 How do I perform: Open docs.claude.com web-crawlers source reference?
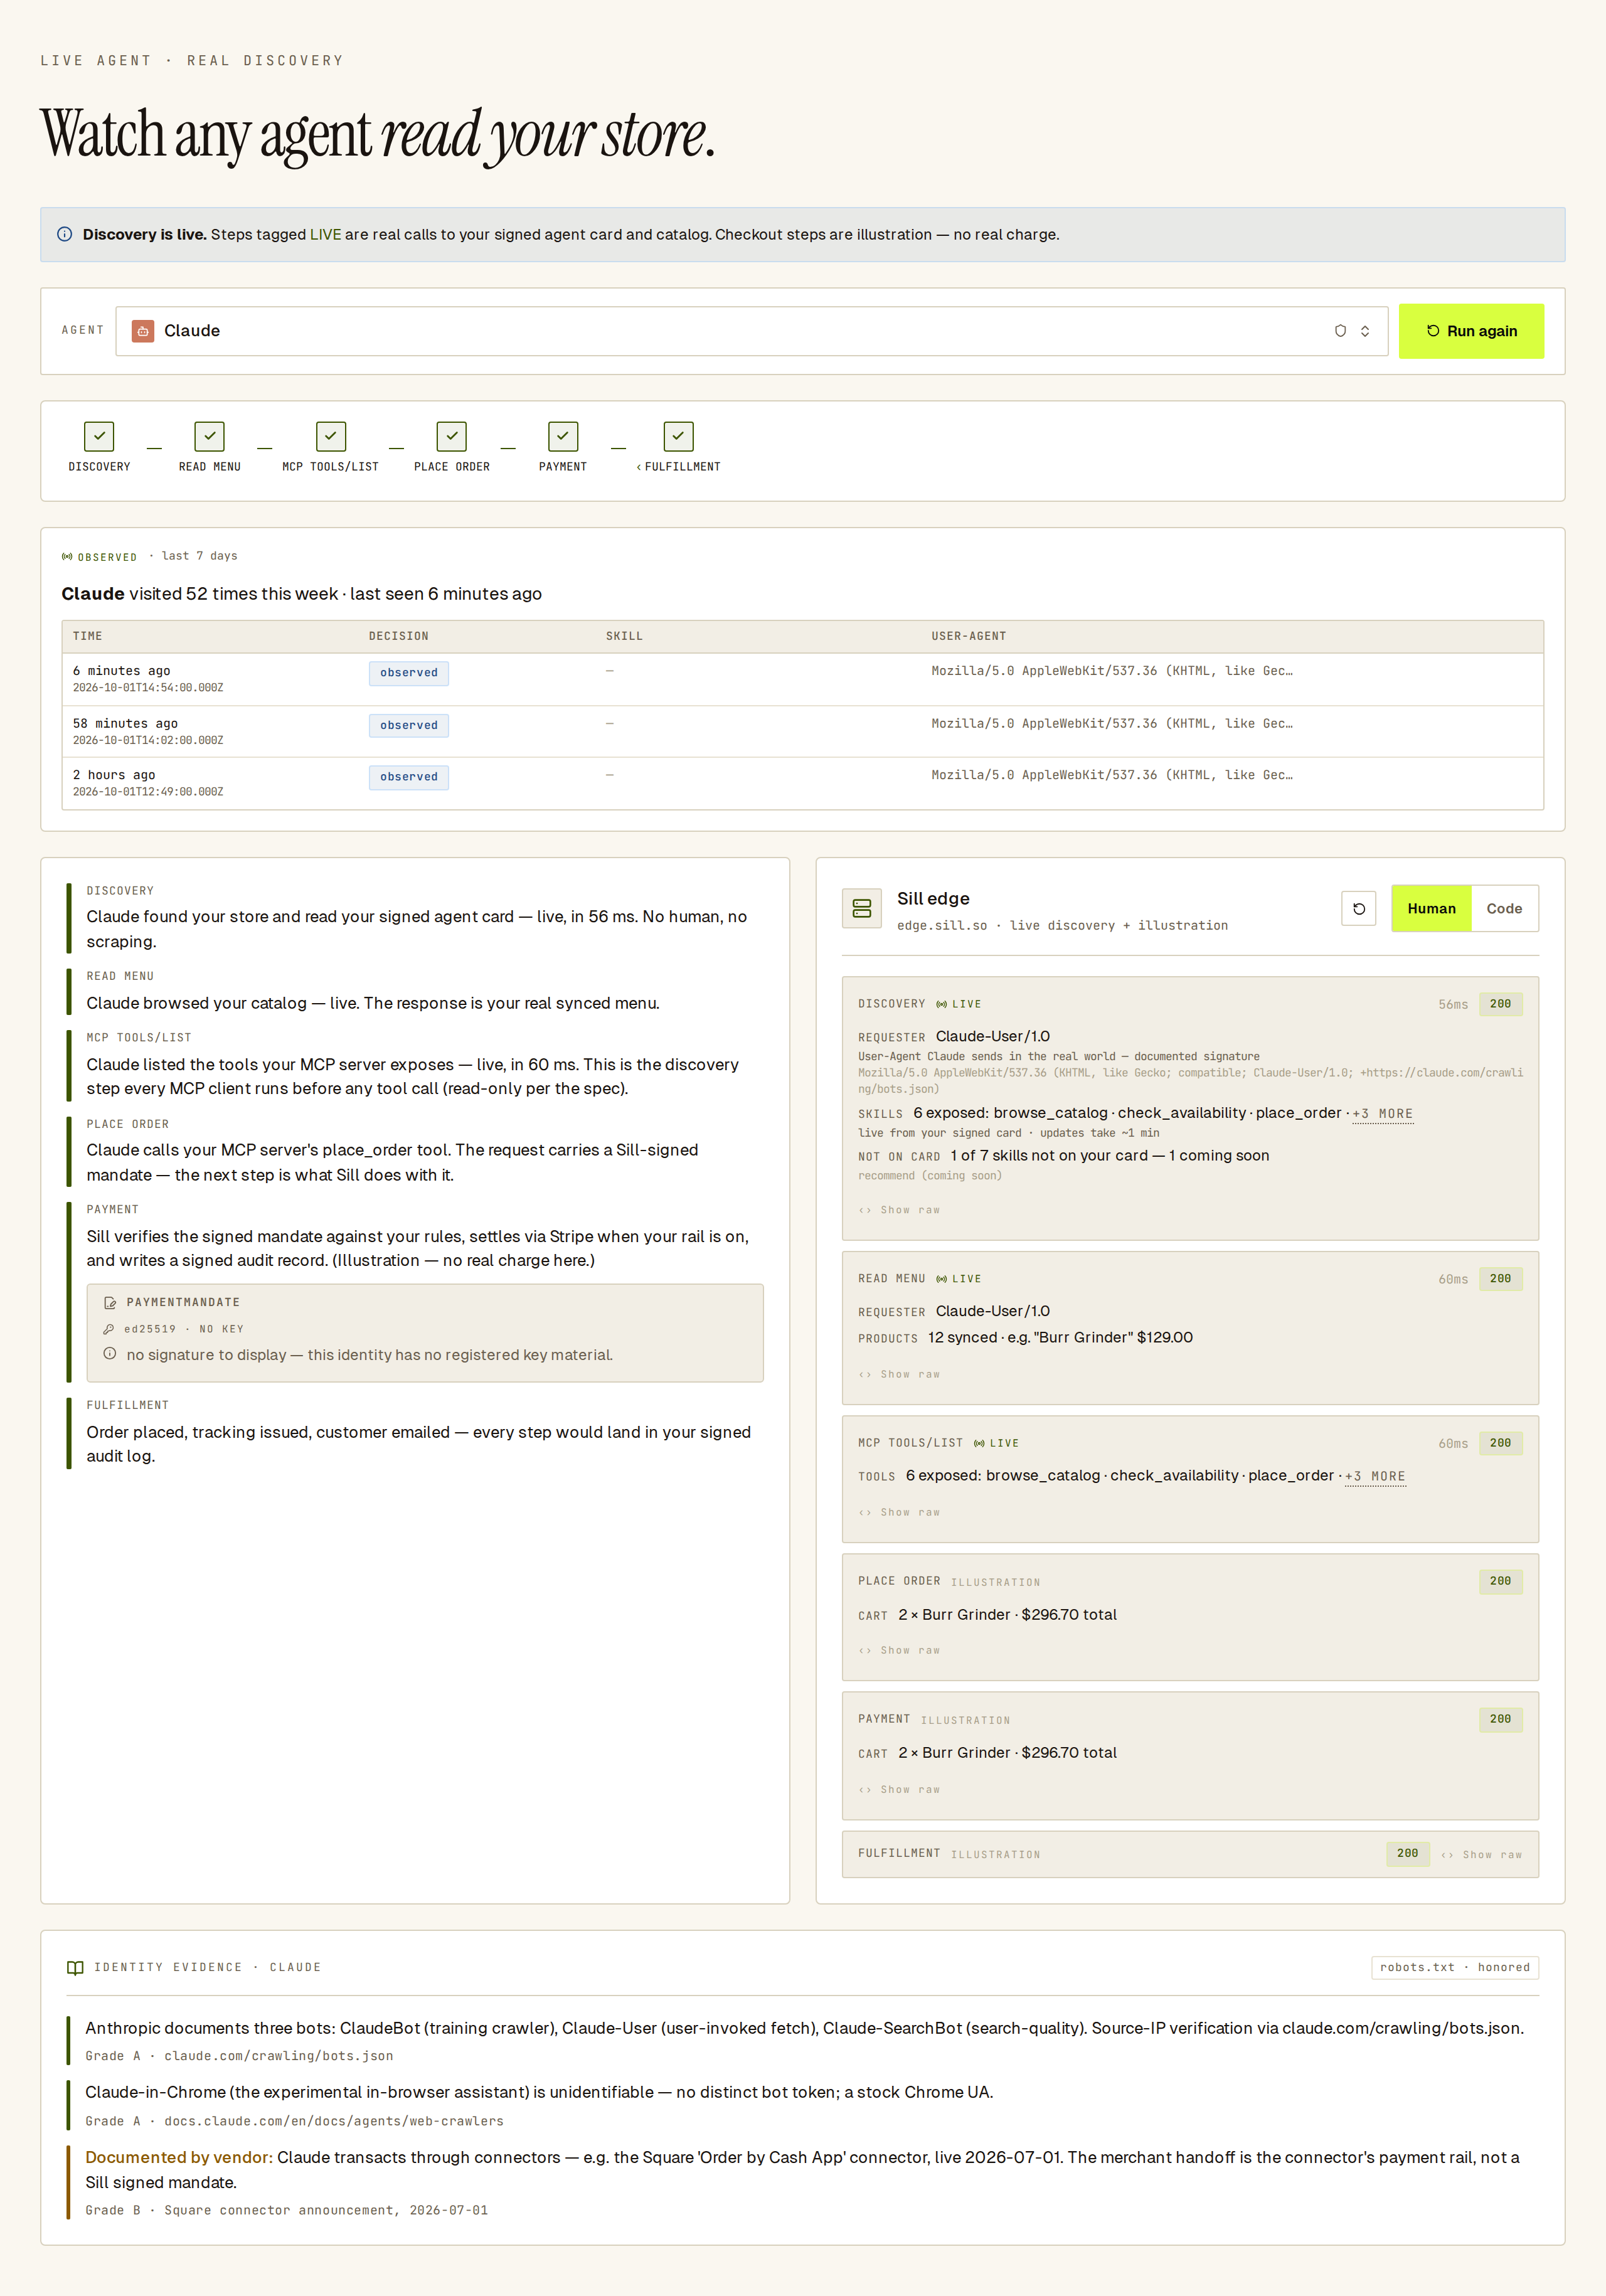pos(334,2121)
